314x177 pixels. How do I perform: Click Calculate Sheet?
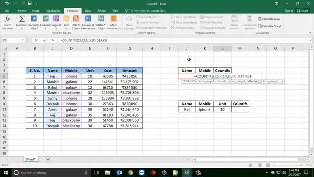pyautogui.click(x=269, y=26)
